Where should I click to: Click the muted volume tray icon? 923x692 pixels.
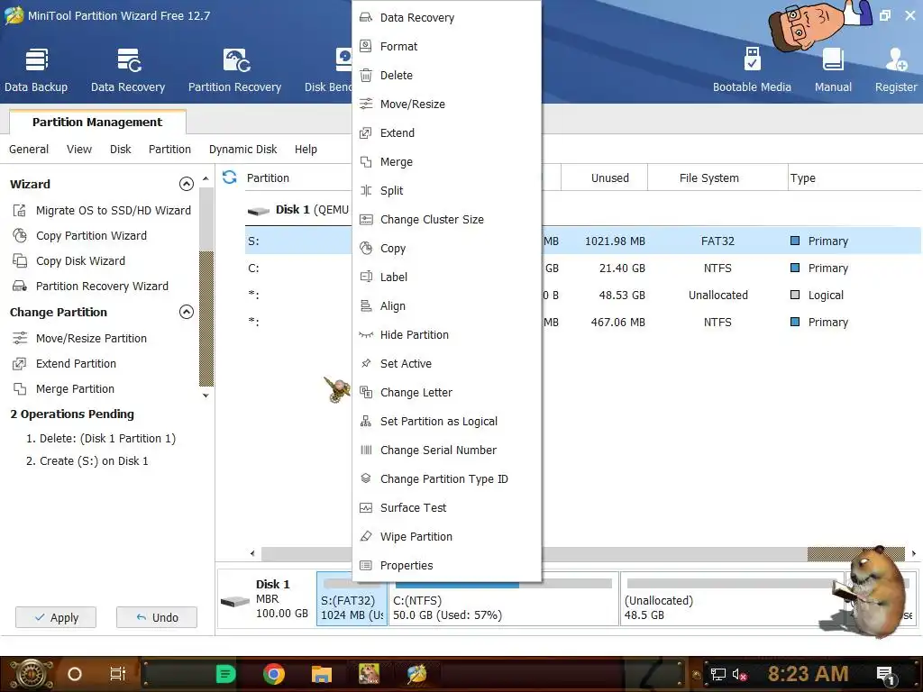click(739, 674)
